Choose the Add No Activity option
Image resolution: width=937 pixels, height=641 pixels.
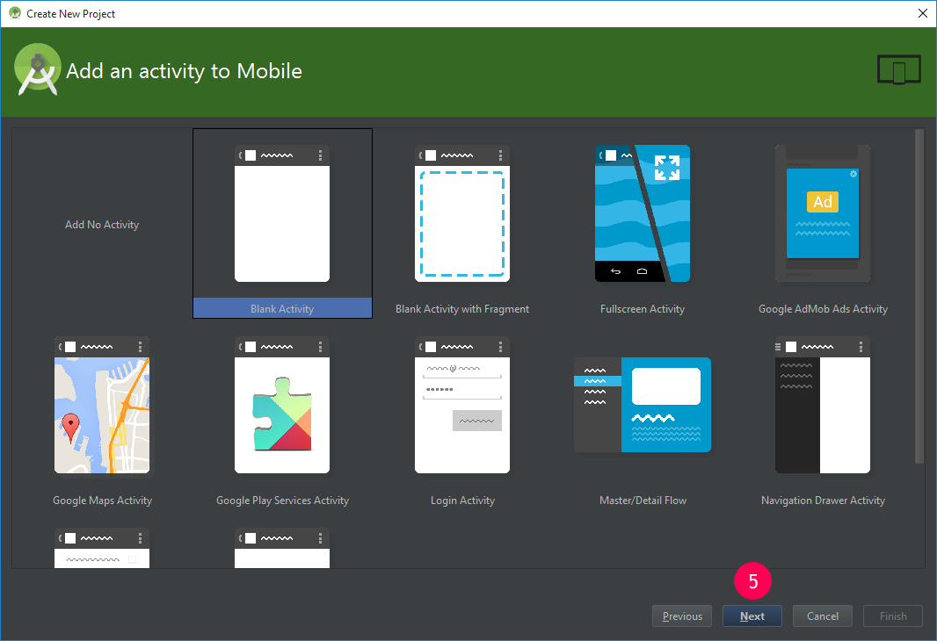(x=101, y=224)
